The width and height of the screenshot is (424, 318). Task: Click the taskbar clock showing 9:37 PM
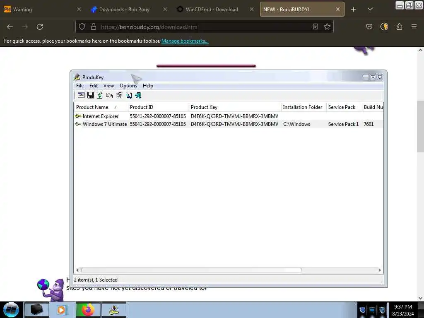tap(403, 310)
